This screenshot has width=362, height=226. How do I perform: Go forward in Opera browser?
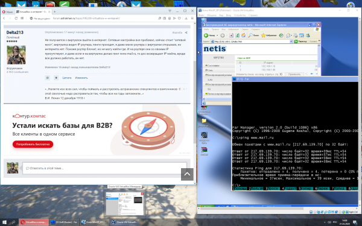(10, 18)
